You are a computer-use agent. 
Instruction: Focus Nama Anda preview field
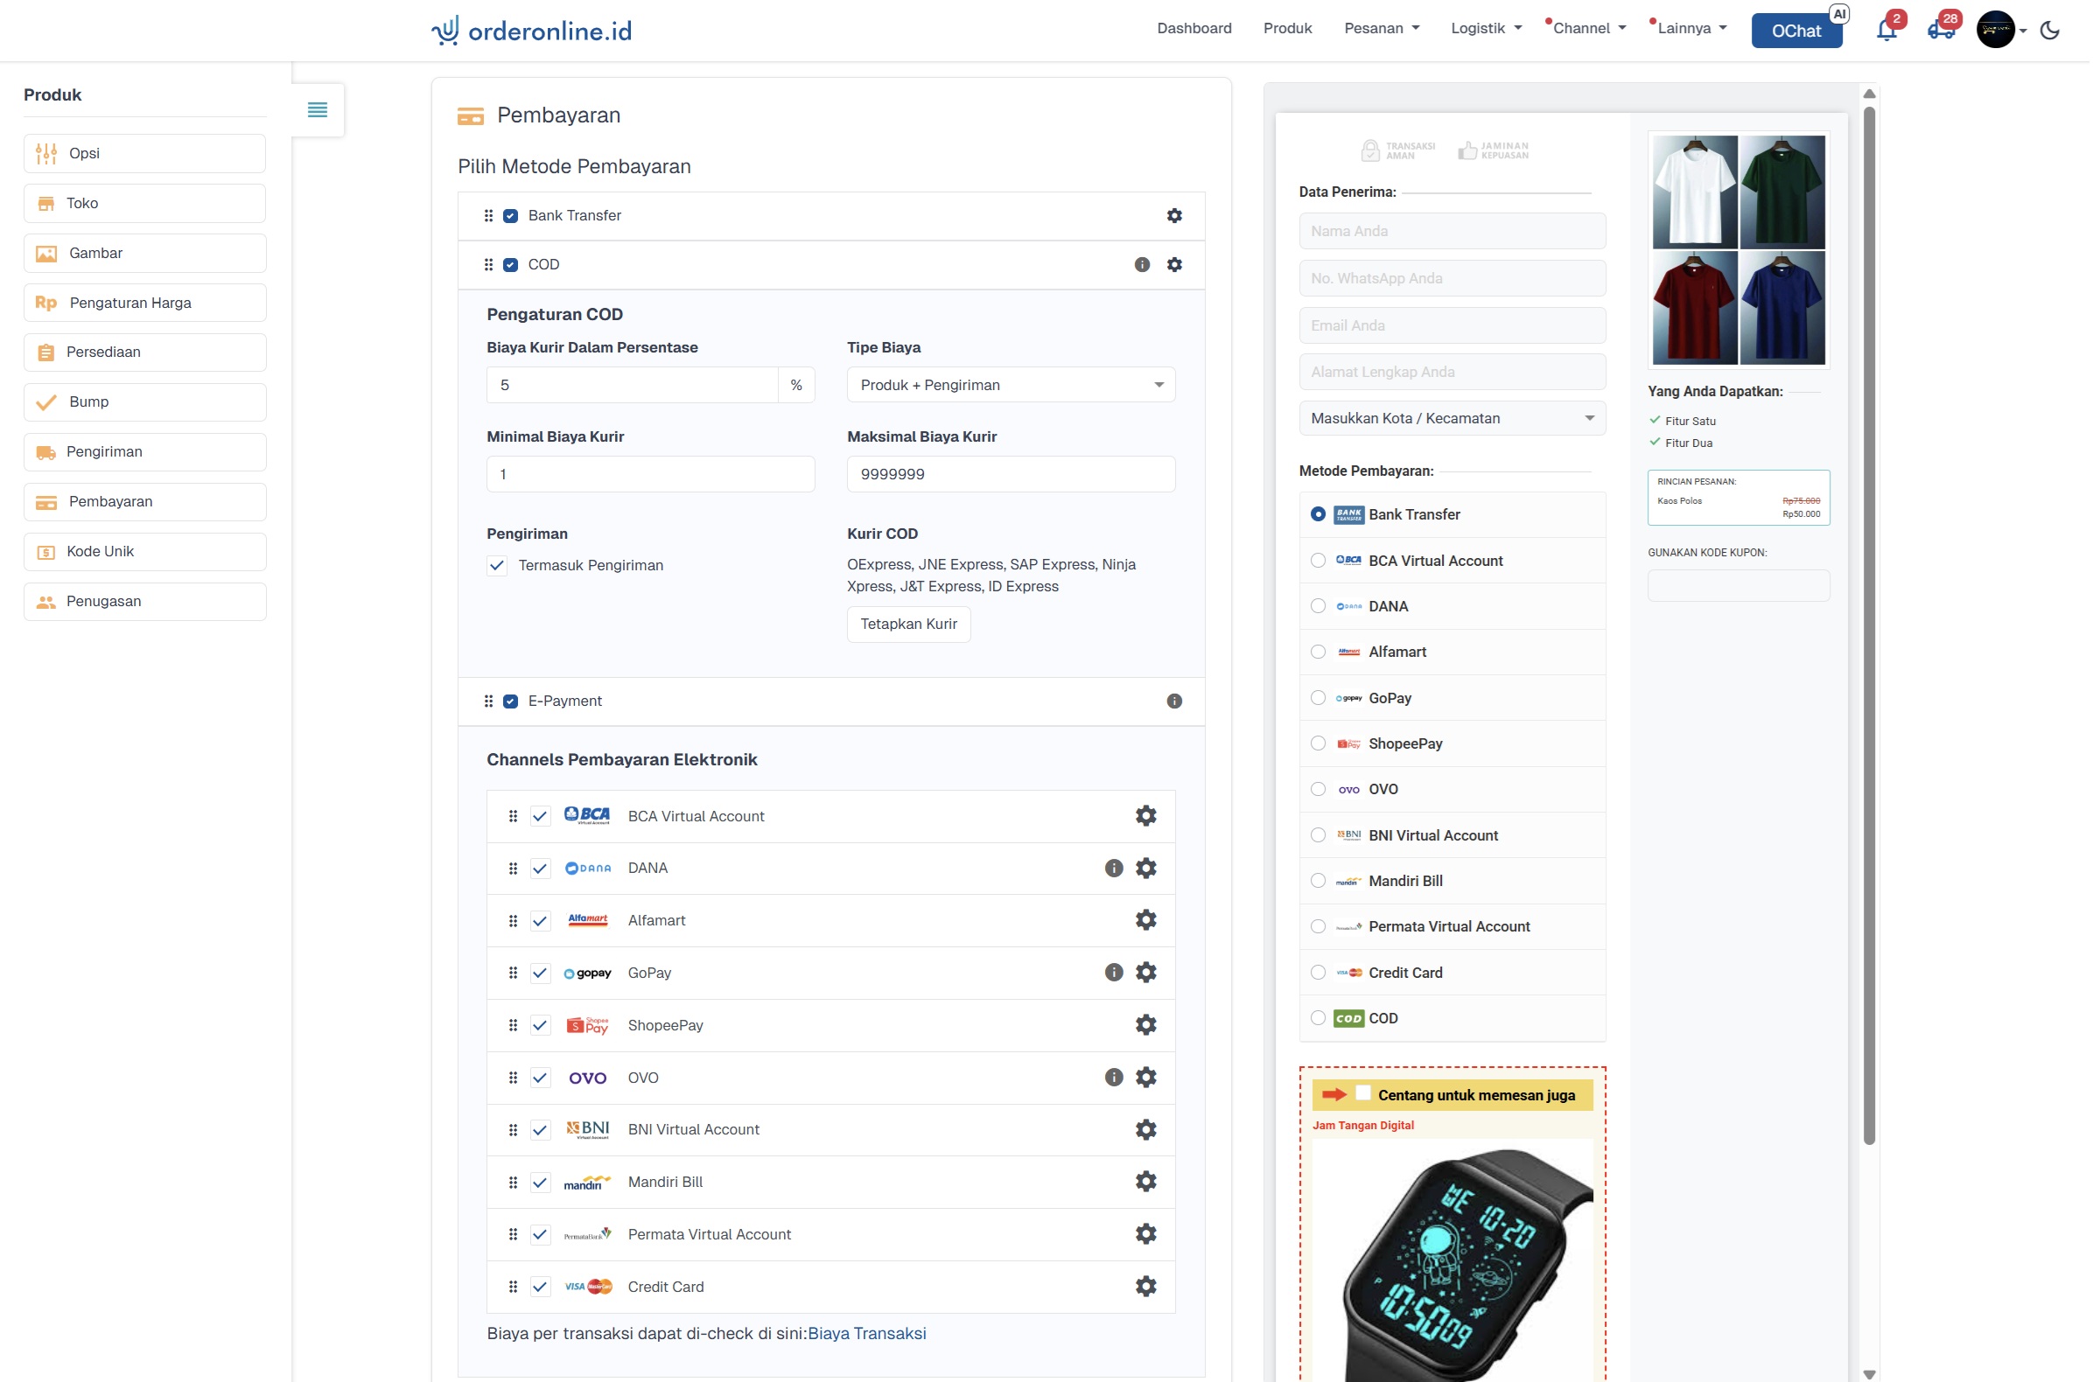coord(1459,232)
